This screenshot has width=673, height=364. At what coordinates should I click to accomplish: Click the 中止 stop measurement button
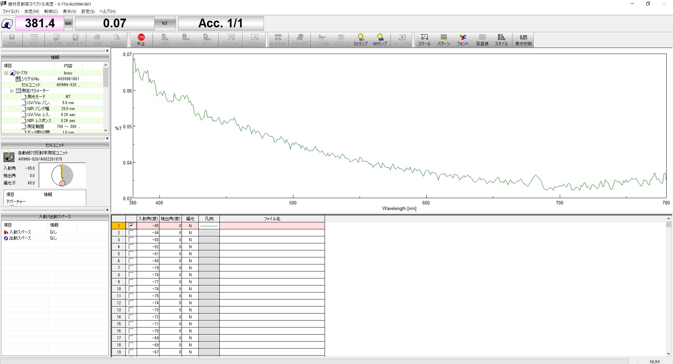pos(141,40)
